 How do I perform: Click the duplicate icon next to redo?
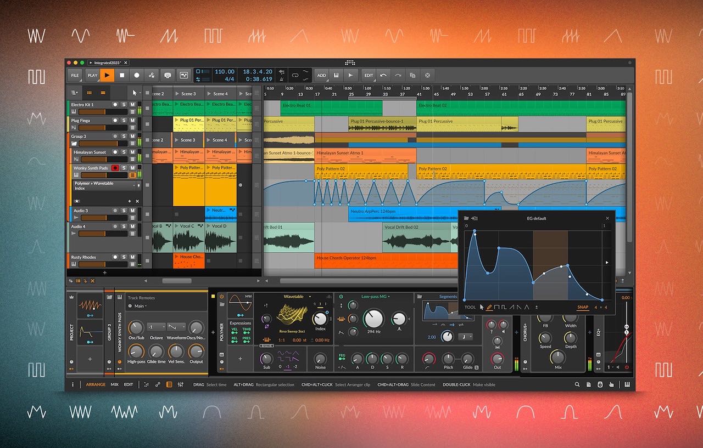click(412, 75)
